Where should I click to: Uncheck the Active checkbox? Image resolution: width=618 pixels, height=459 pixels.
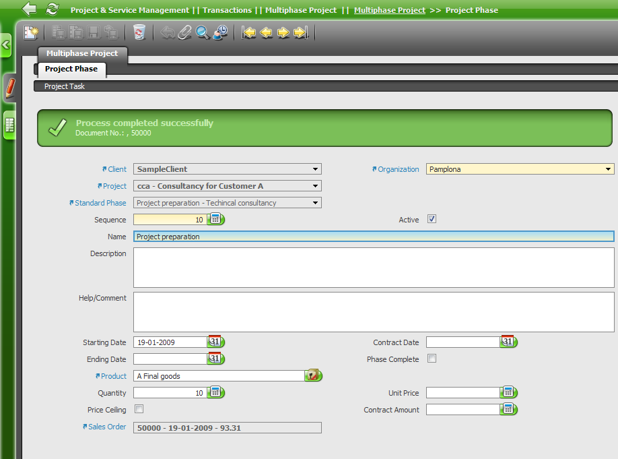pyautogui.click(x=432, y=219)
